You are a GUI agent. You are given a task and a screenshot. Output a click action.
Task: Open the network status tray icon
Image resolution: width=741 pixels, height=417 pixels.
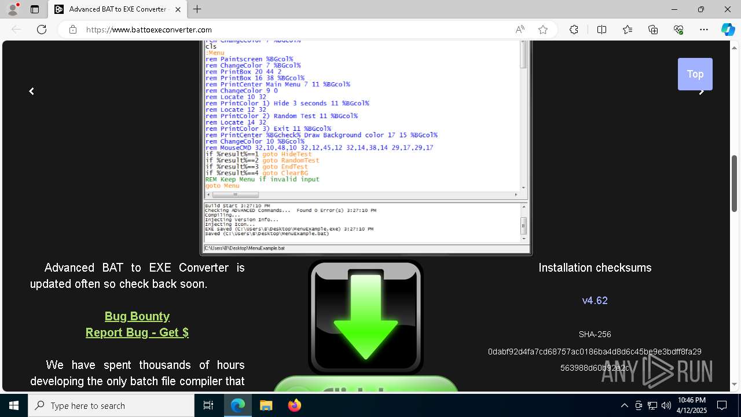pos(652,405)
